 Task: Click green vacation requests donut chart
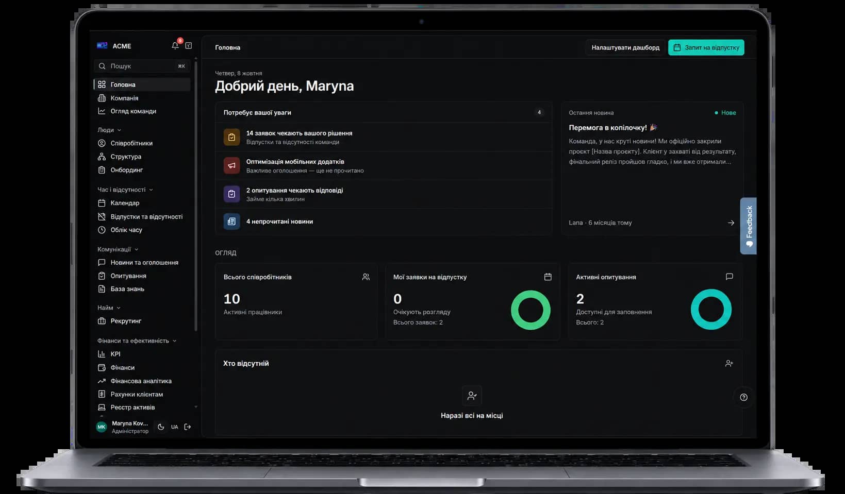click(531, 310)
